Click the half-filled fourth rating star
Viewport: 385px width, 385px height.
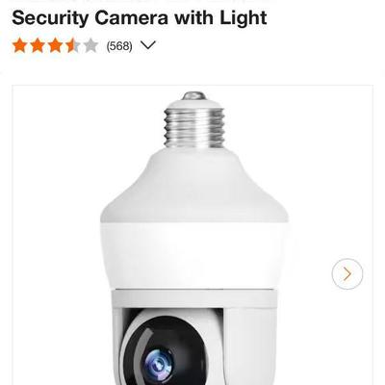click(x=73, y=46)
